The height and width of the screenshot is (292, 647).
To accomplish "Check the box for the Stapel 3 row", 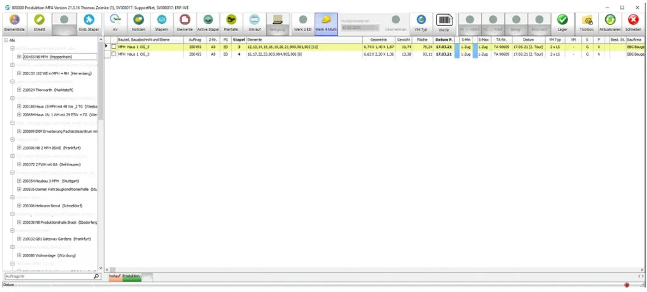I will tap(114, 47).
